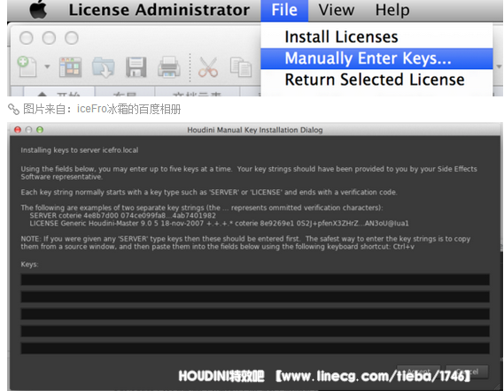Expand the new document dropdown arrow
Image resolution: width=504 pixels, height=391 pixels.
(x=47, y=66)
